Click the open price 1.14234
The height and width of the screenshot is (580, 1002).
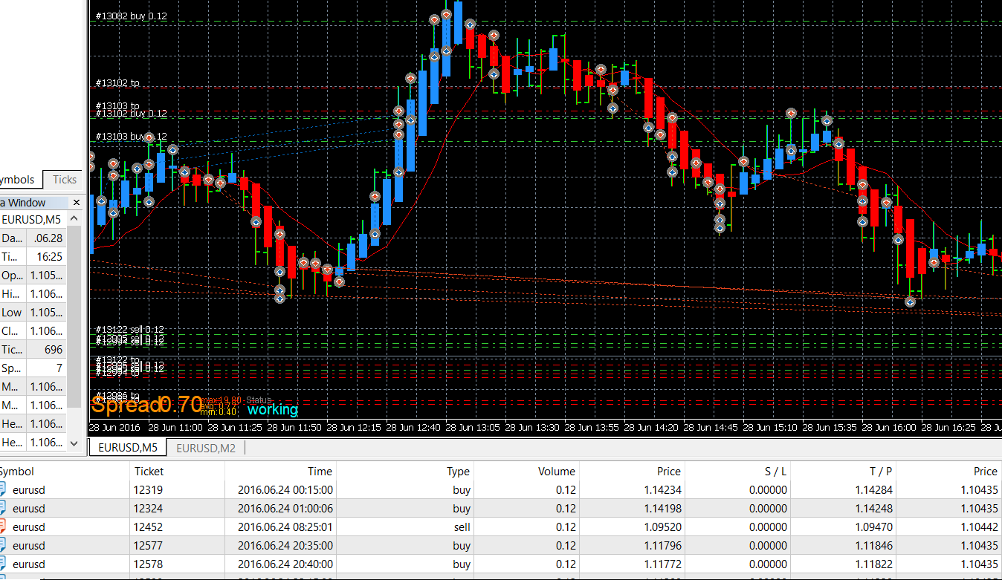point(664,490)
